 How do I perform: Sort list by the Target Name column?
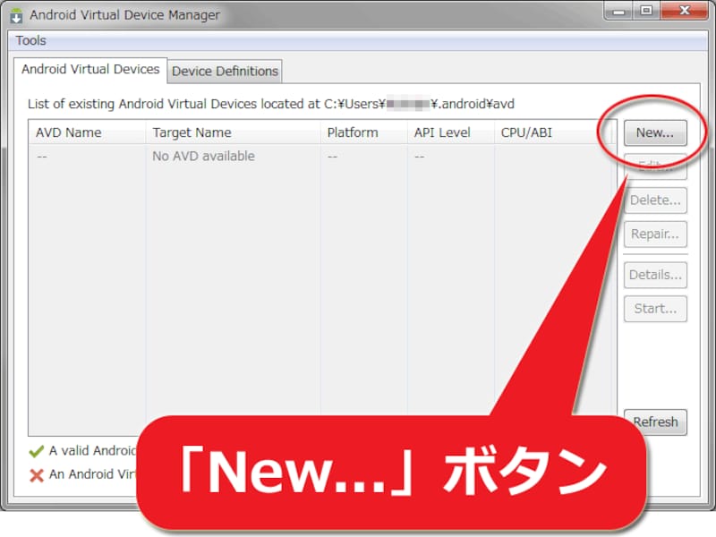click(192, 132)
